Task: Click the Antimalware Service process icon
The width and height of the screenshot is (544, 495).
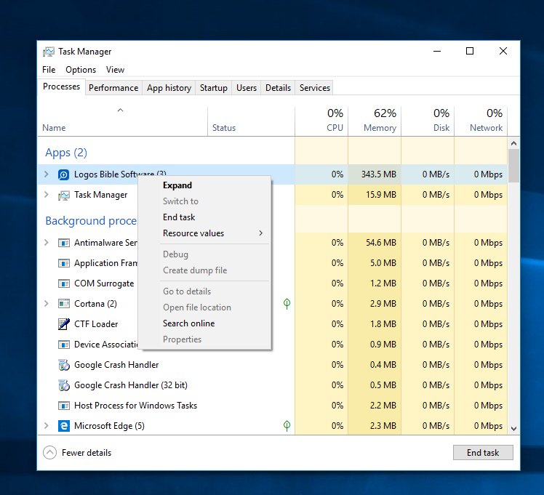Action: 63,243
